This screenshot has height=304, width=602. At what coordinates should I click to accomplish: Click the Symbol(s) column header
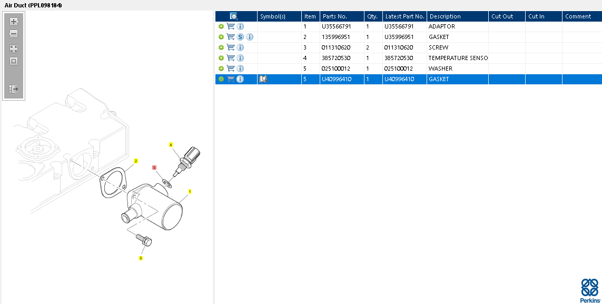pos(280,16)
